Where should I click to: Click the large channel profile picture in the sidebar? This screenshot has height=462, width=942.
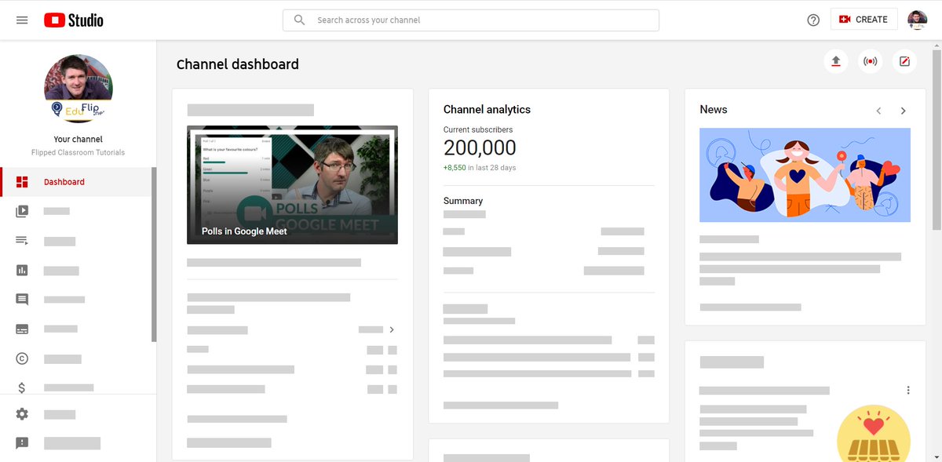pos(78,89)
